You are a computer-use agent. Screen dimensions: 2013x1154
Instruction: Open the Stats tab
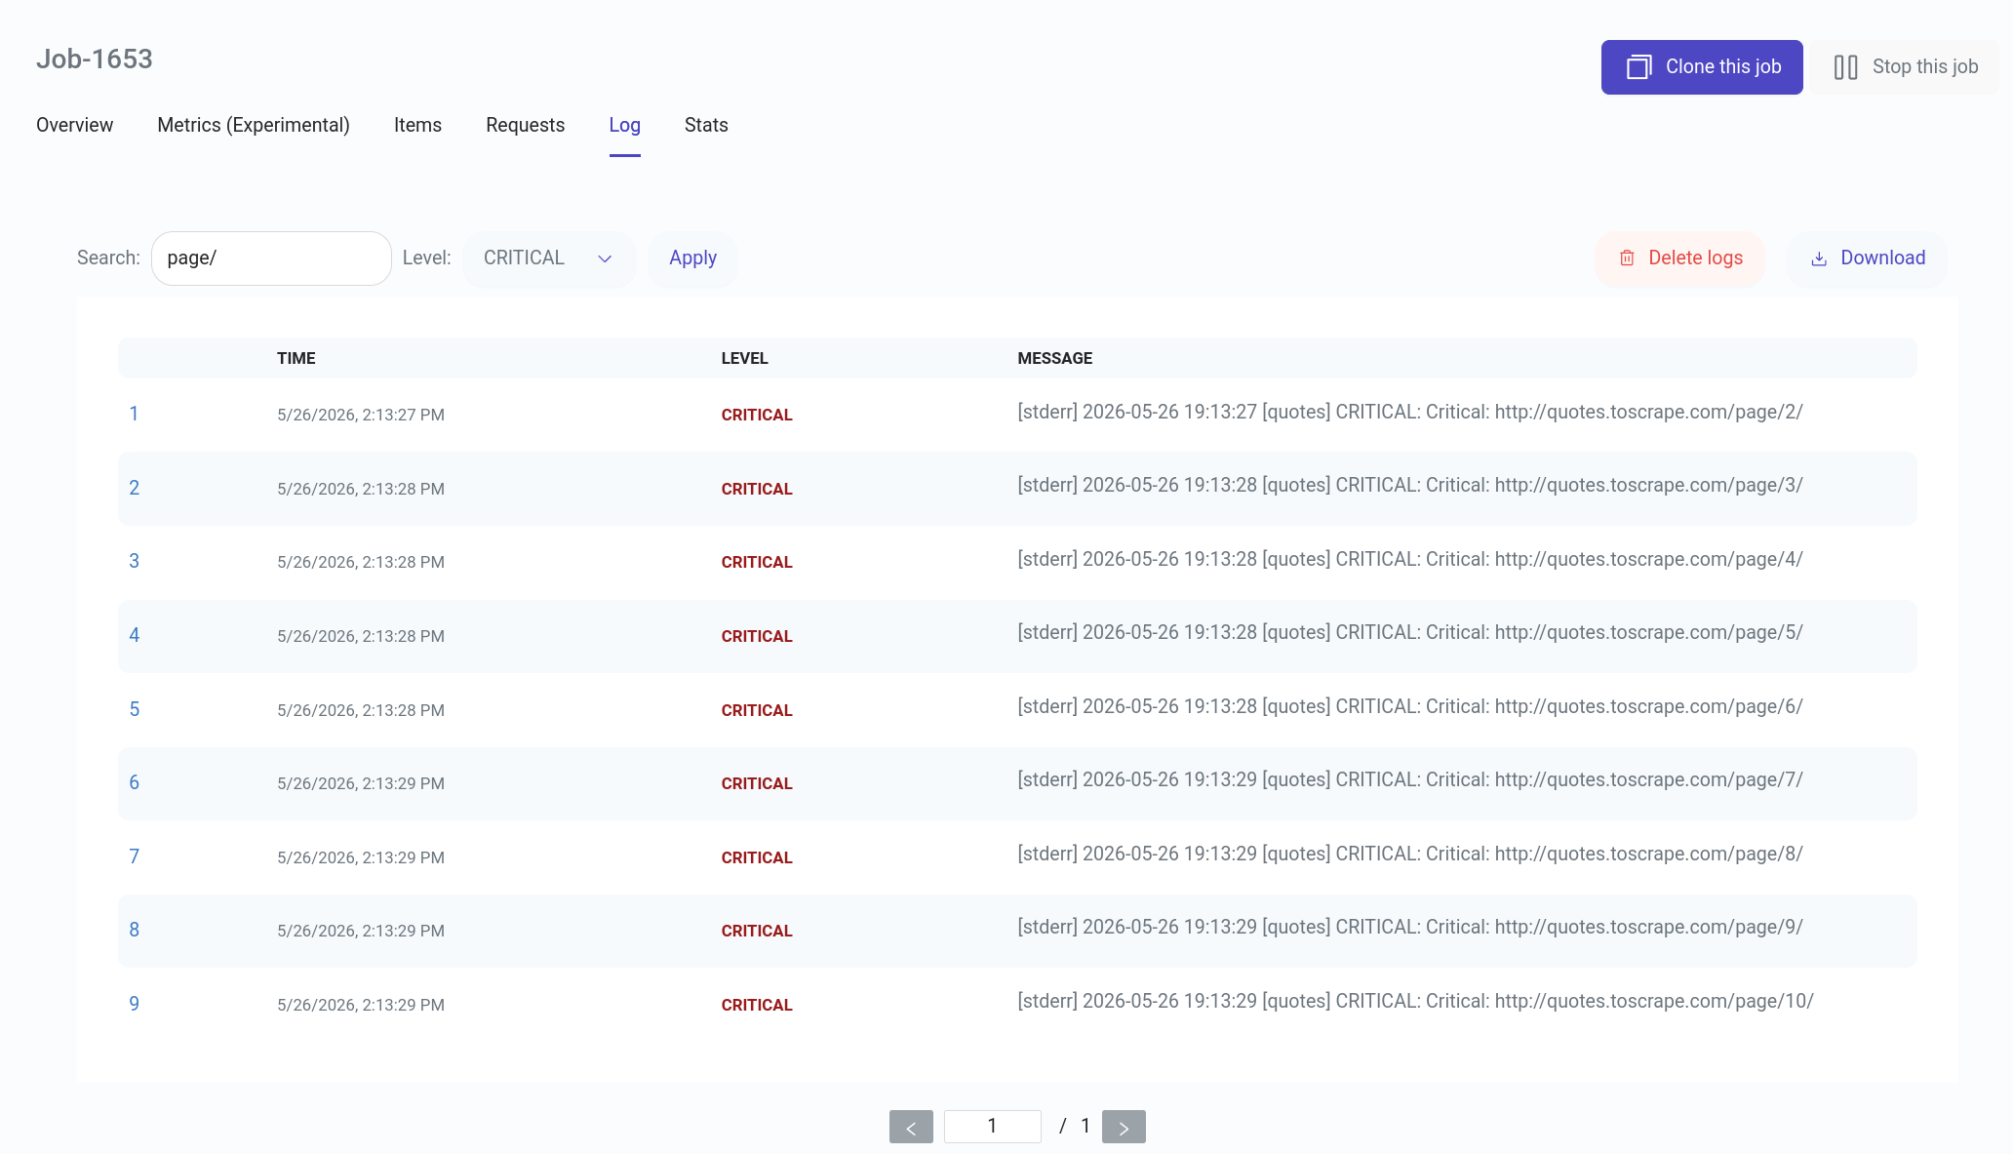click(x=706, y=125)
